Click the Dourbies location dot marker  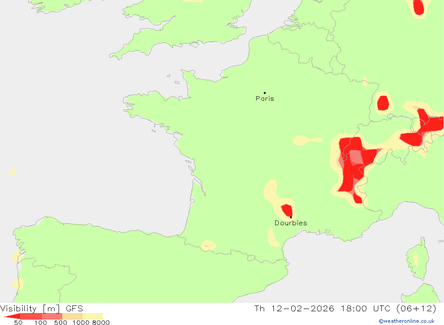tap(291, 217)
